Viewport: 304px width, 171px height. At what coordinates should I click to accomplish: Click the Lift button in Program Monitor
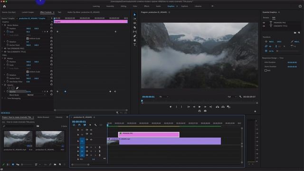click(218, 107)
